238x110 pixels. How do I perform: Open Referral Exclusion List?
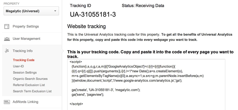pyautogui.click(x=29, y=85)
